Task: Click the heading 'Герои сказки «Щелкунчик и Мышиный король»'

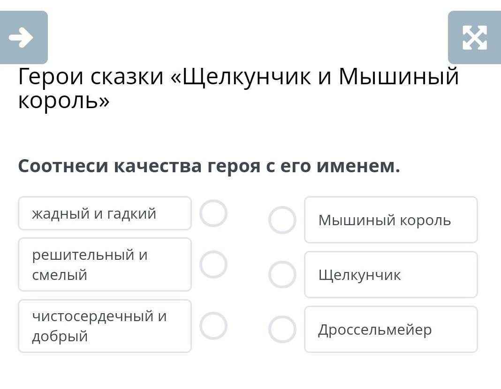Action: click(238, 88)
